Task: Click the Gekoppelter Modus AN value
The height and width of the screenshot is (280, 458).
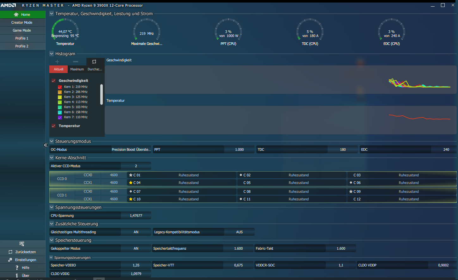Action: pos(136,248)
